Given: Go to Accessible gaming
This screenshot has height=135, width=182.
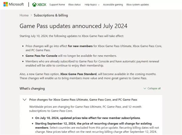Looking at the screenshot, I should click(x=113, y=5).
